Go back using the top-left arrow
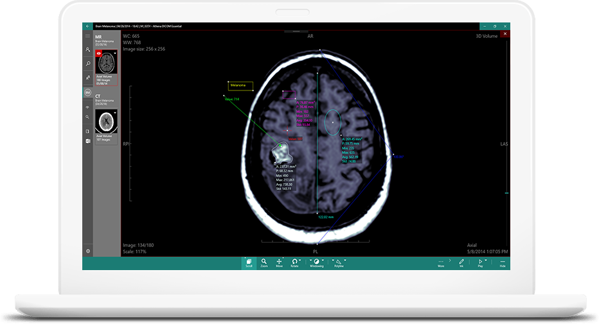 [x=87, y=26]
